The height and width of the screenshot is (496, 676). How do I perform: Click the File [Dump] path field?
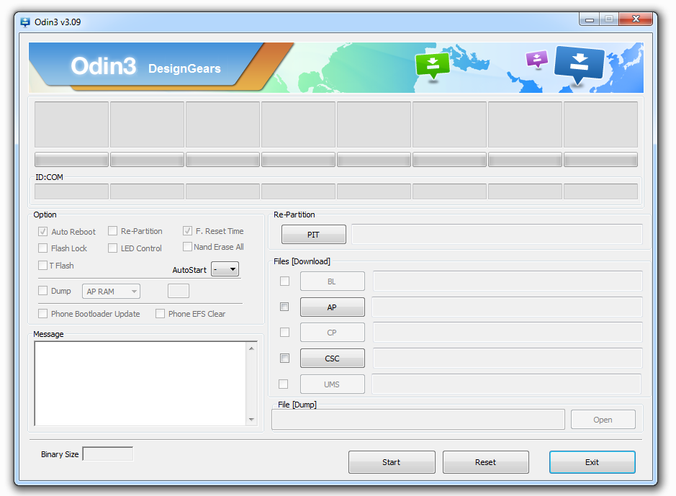point(418,419)
